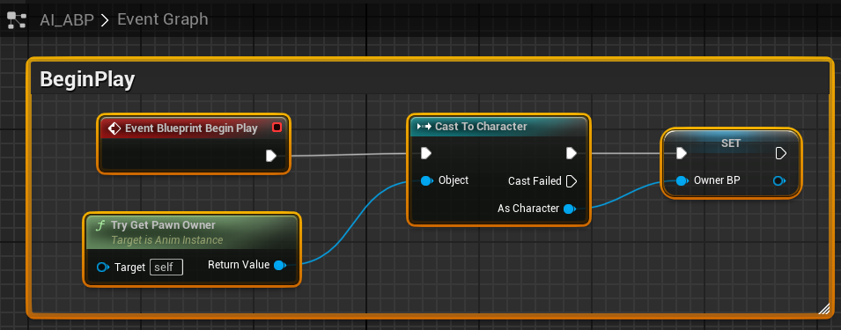Click the Owner BP label

click(x=717, y=180)
